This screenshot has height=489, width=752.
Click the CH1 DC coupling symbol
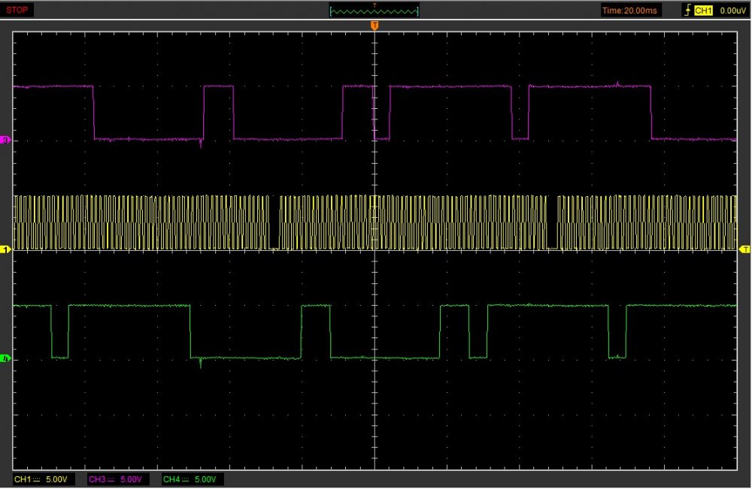[38, 479]
